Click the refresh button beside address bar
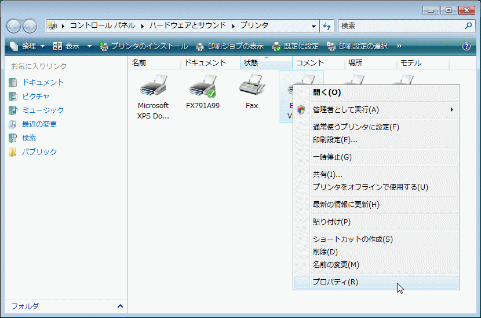This screenshot has width=481, height=318. coord(327,27)
